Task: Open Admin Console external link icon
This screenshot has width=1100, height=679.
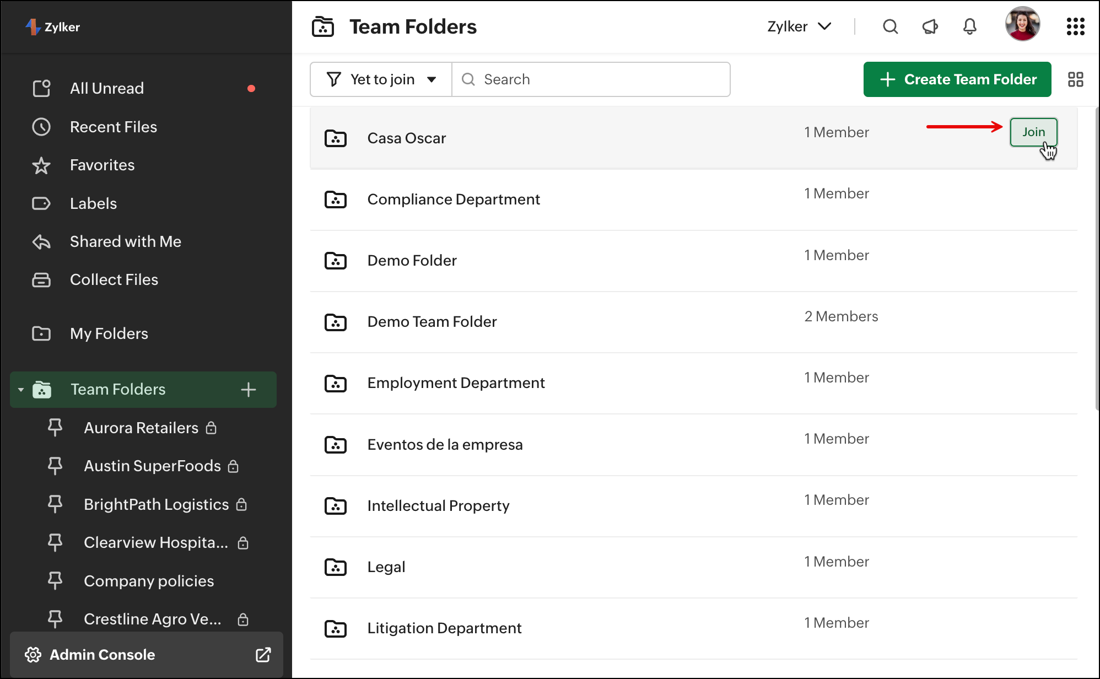Action: (263, 655)
